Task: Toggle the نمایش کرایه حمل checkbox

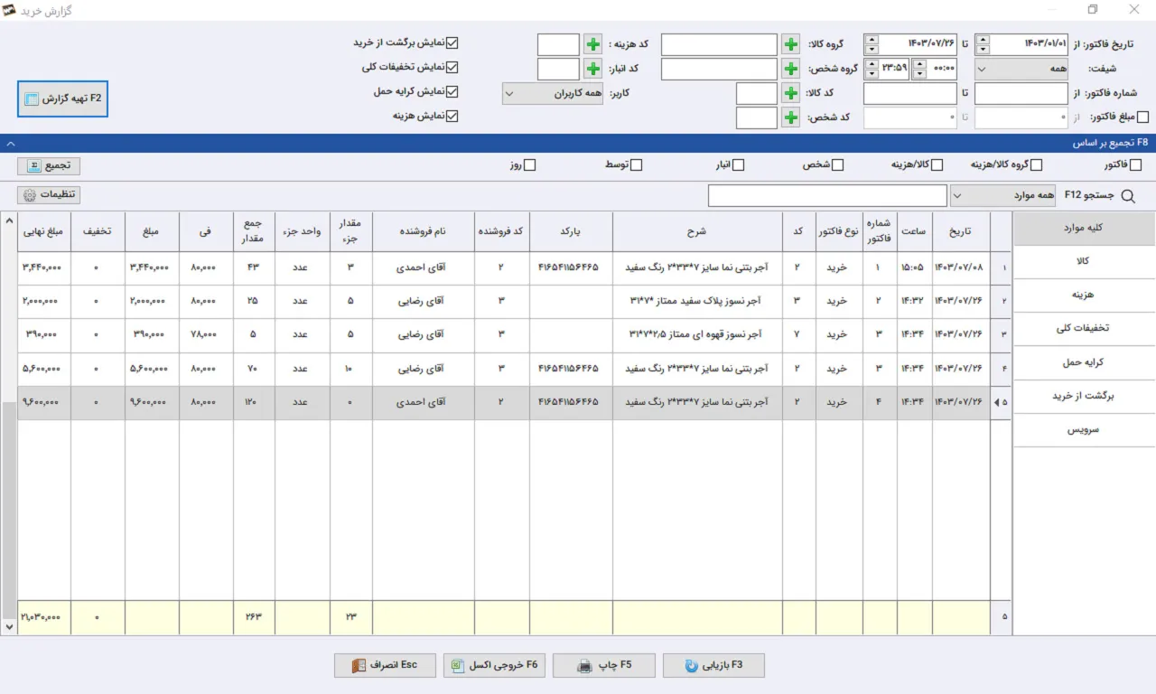Action: tap(453, 91)
